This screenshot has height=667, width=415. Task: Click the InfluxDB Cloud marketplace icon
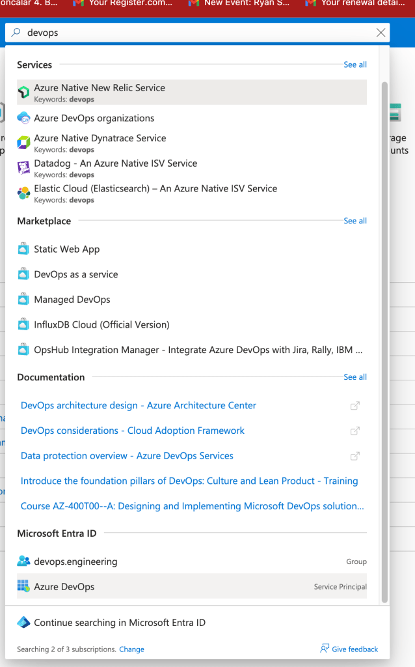click(x=24, y=324)
